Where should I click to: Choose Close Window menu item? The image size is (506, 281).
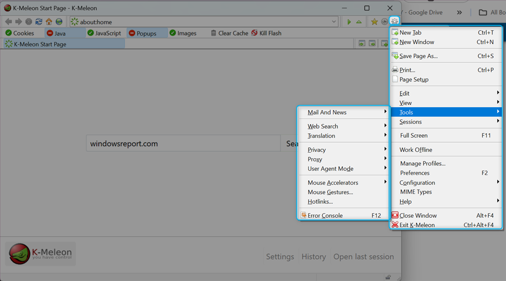447,215
